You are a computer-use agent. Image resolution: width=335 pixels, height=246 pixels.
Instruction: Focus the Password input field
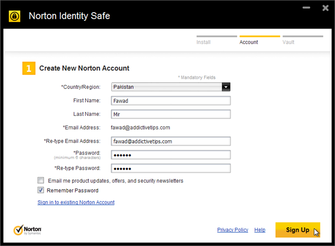(171, 155)
